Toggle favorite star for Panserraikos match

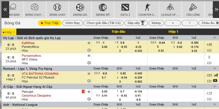(x=89, y=56)
